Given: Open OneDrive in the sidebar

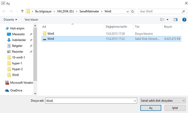Looking at the screenshot, I should coord(16,91).
